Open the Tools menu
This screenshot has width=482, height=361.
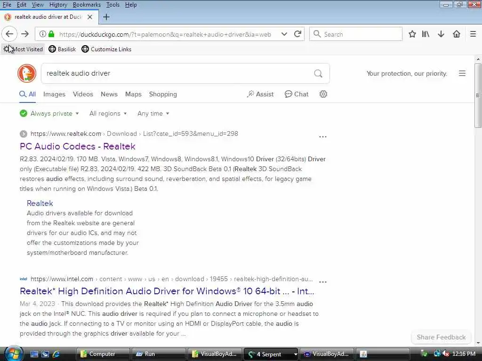click(x=113, y=5)
